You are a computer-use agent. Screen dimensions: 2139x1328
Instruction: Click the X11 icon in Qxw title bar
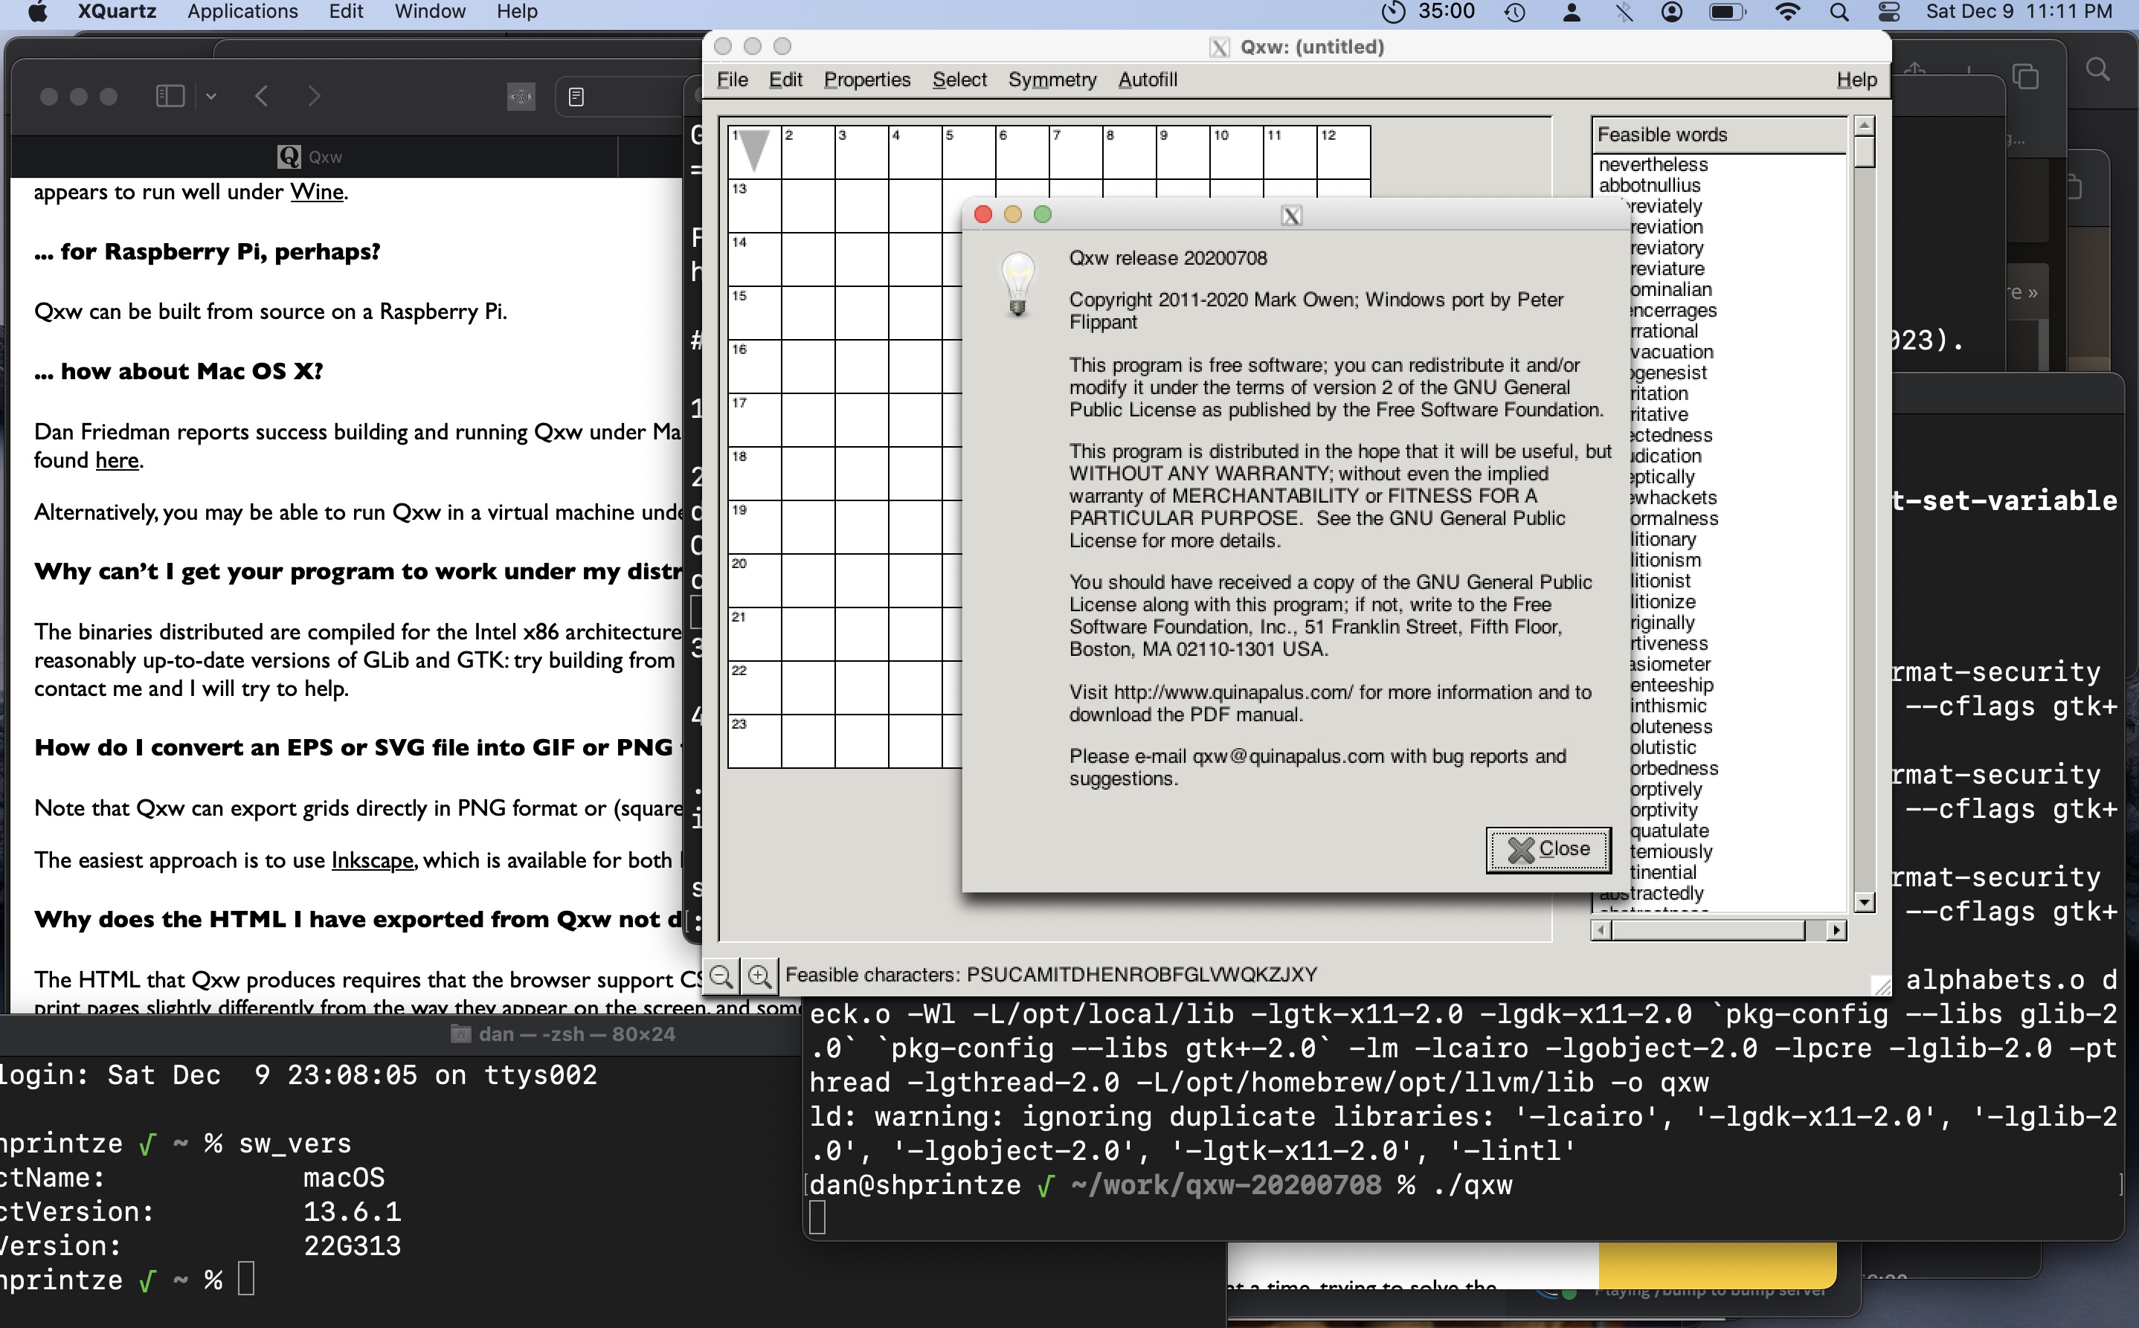tap(1218, 48)
